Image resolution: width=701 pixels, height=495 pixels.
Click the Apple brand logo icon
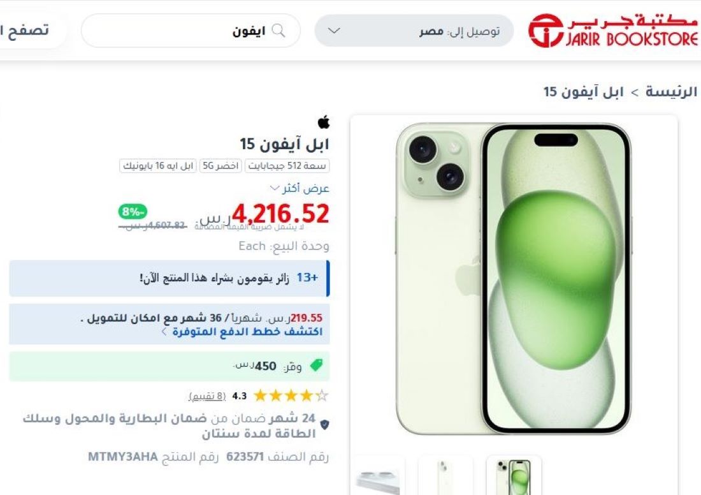[x=324, y=122]
